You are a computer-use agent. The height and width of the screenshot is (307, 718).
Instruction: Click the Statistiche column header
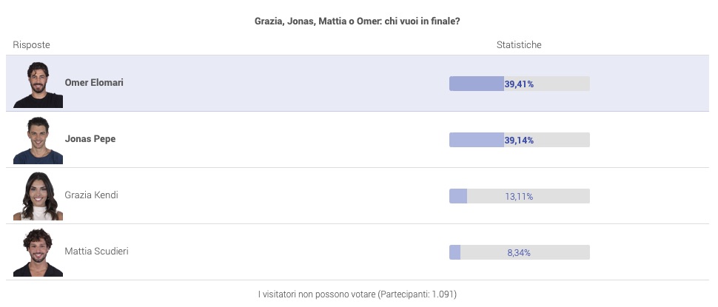point(519,45)
